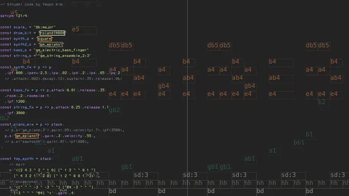Image resolution: width=349 pixels, height=196 pixels.
Task: Click the "// occasional" comment
Action: coord(24,182)
